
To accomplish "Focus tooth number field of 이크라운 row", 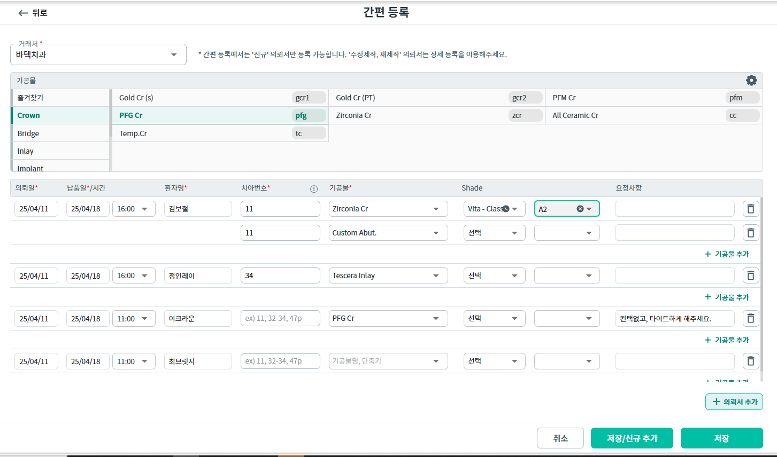I will (x=280, y=318).
